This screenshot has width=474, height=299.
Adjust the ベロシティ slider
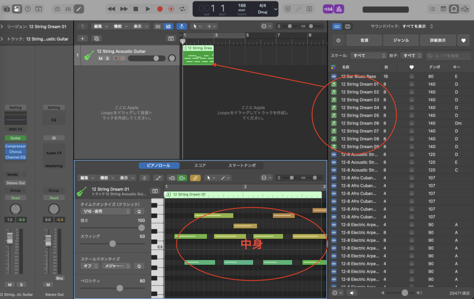click(x=119, y=287)
